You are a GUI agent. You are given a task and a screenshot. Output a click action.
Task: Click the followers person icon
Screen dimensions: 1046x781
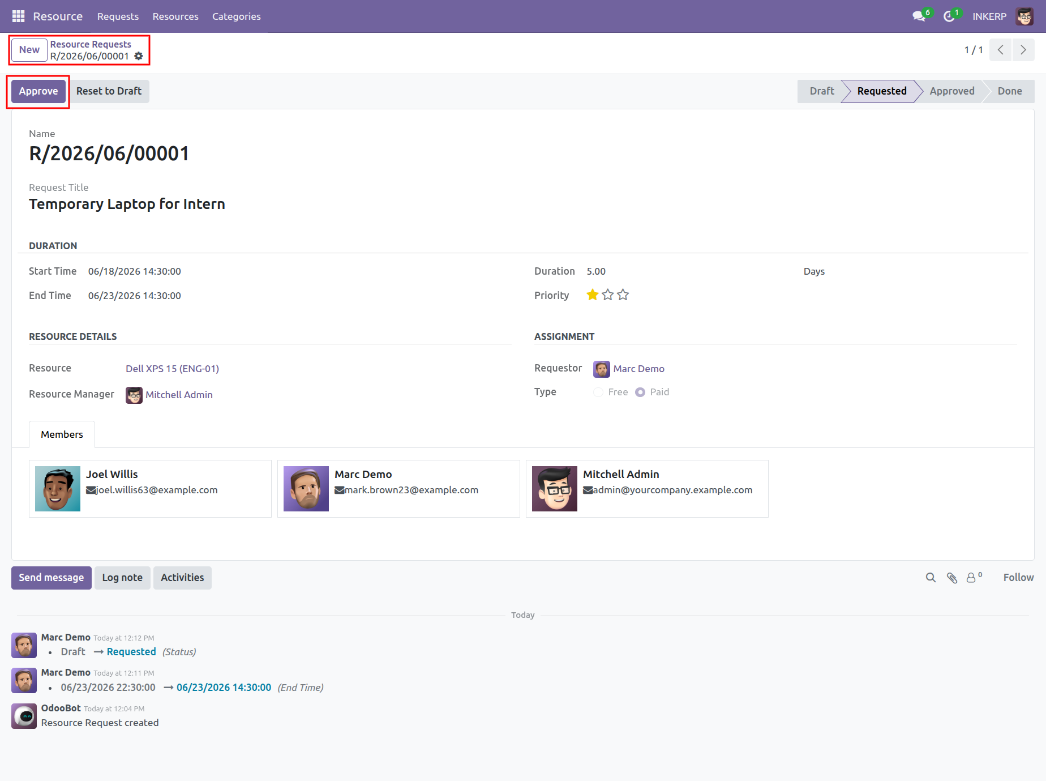pos(971,578)
